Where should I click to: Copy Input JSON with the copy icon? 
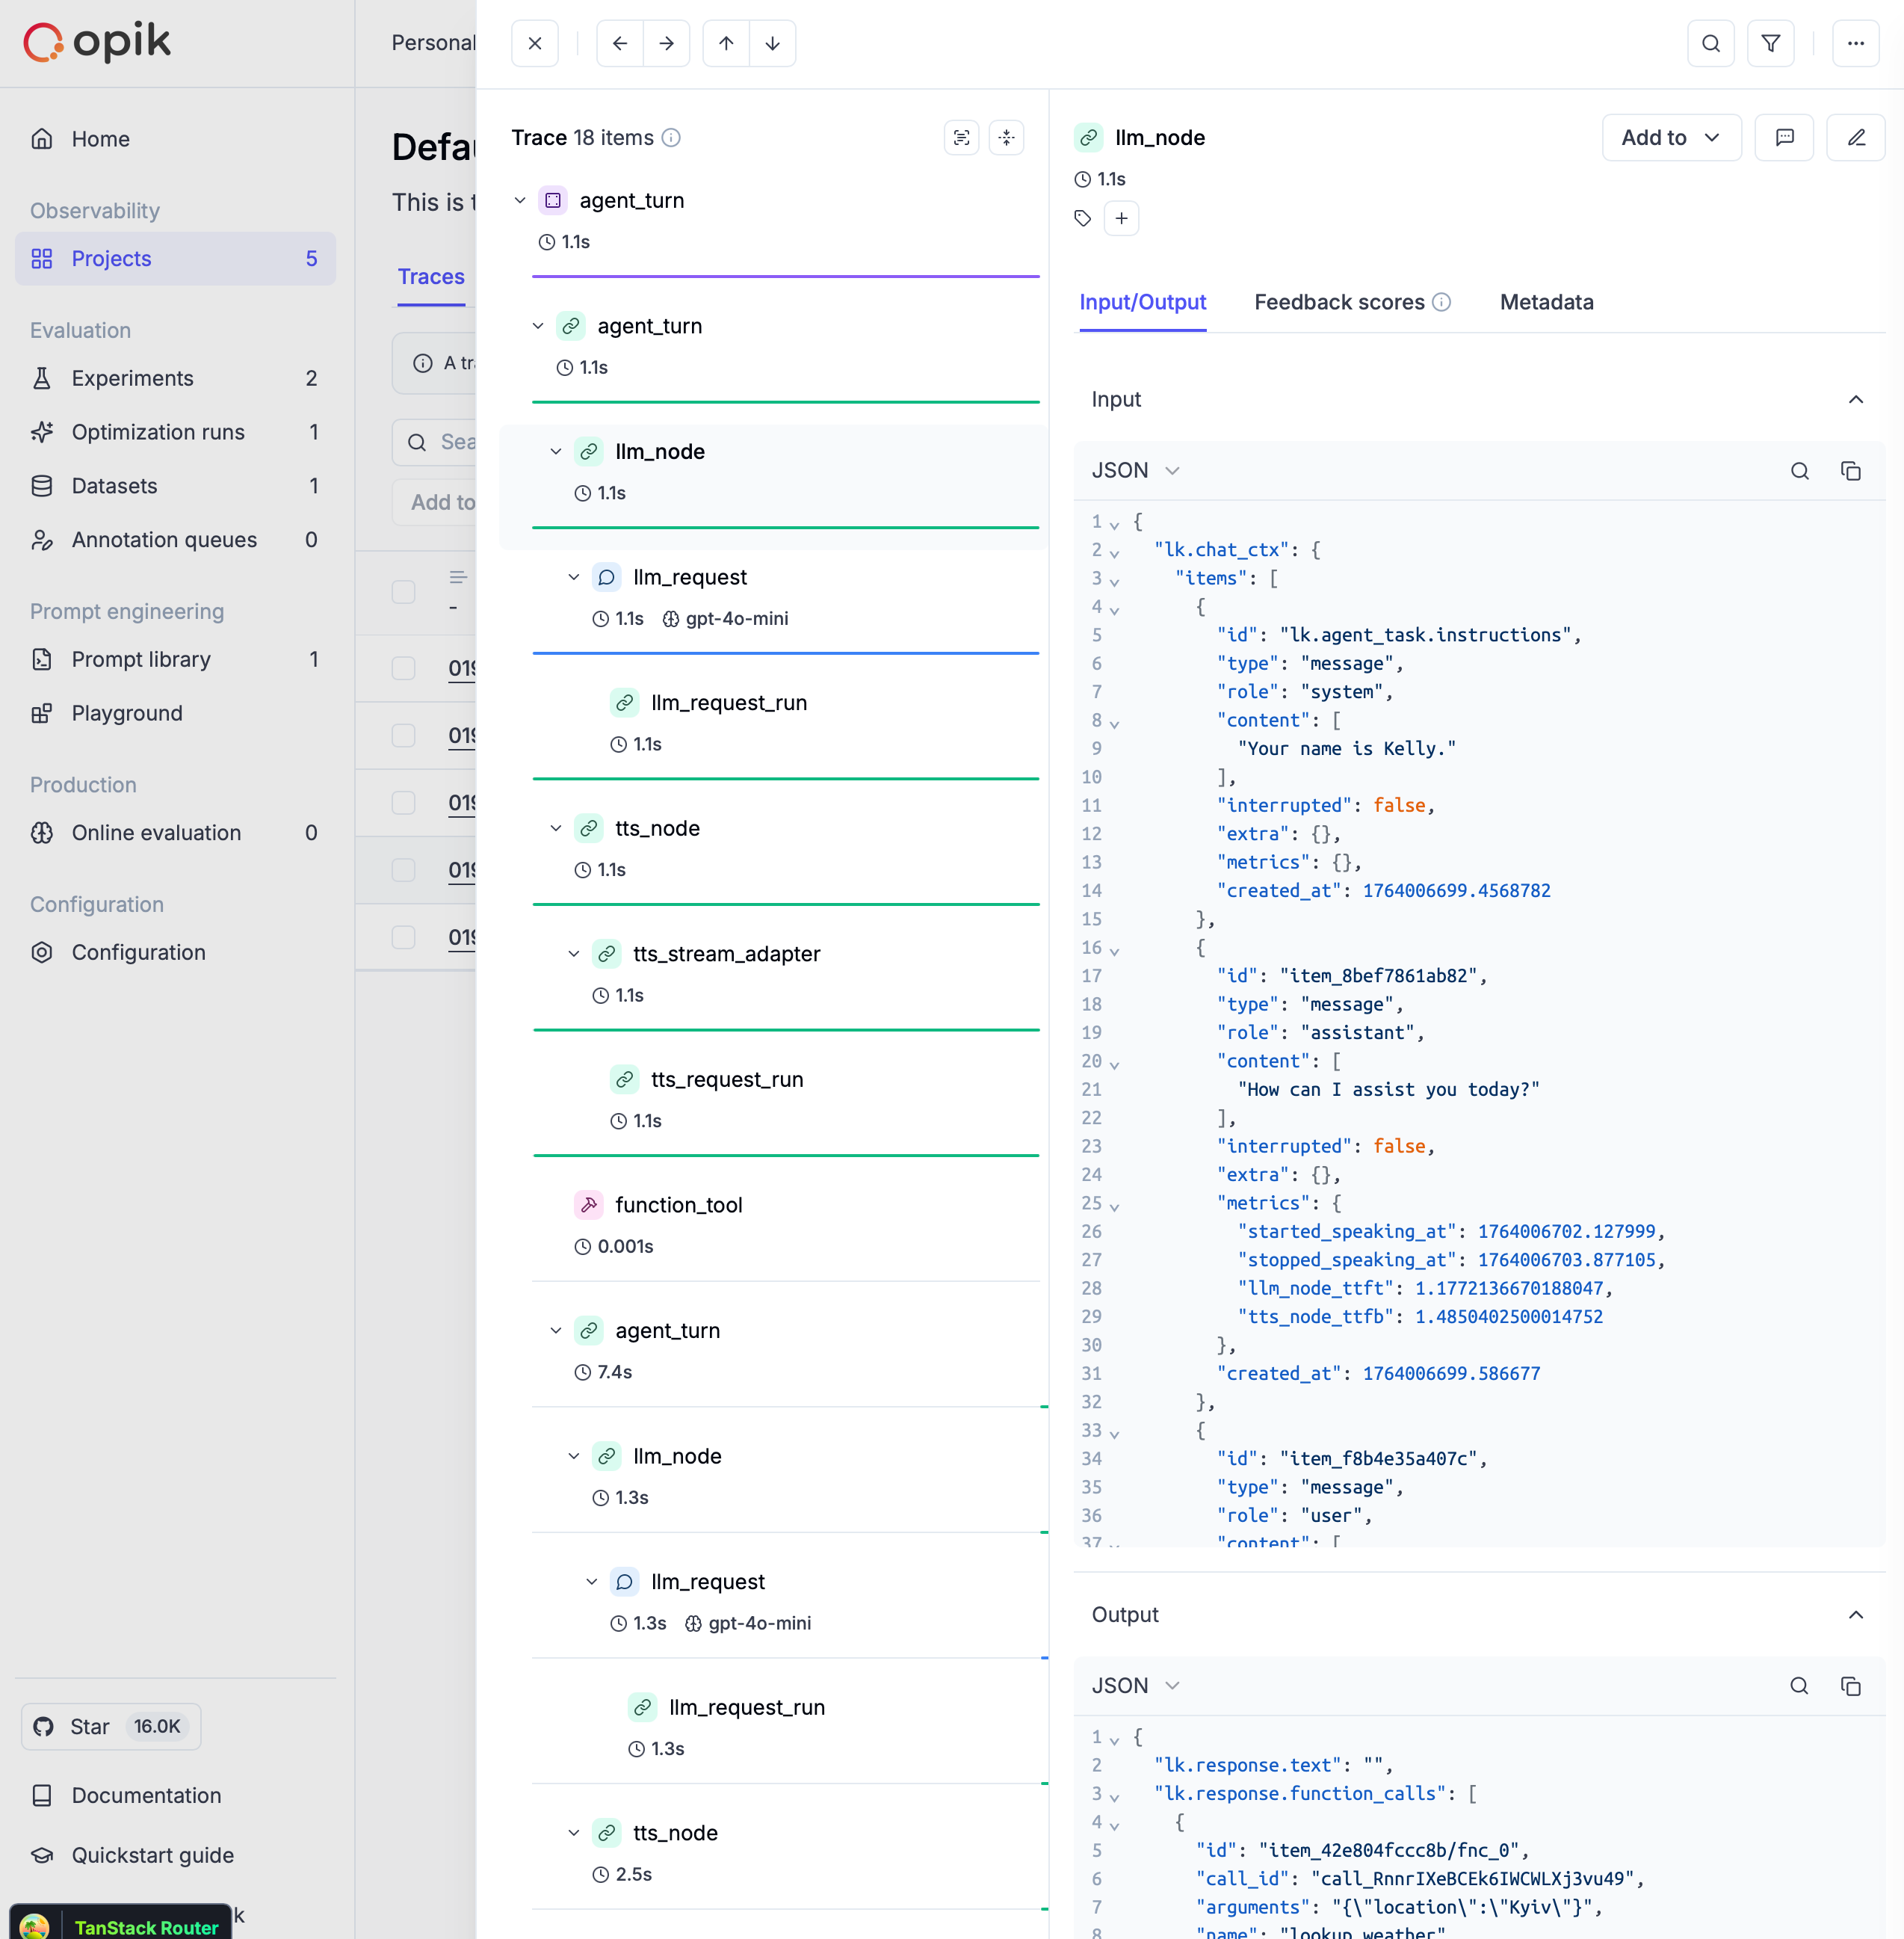(1850, 470)
